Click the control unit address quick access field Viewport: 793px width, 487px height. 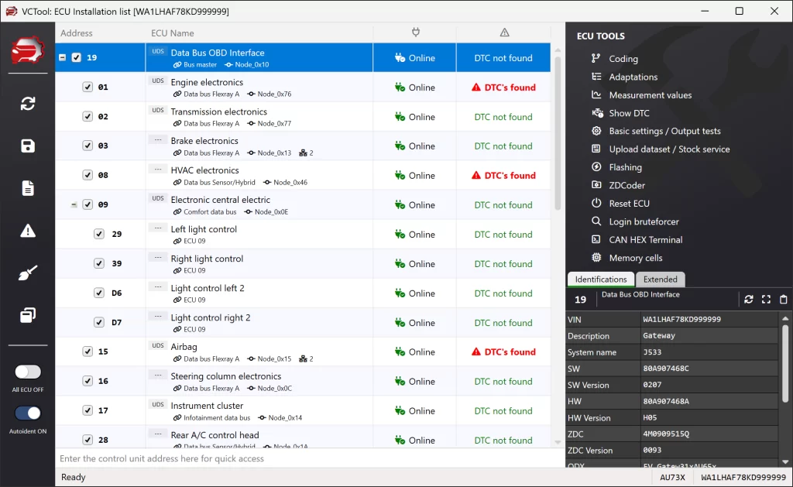(310, 458)
